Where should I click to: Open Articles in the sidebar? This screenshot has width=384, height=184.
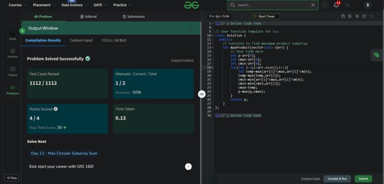tap(12, 53)
